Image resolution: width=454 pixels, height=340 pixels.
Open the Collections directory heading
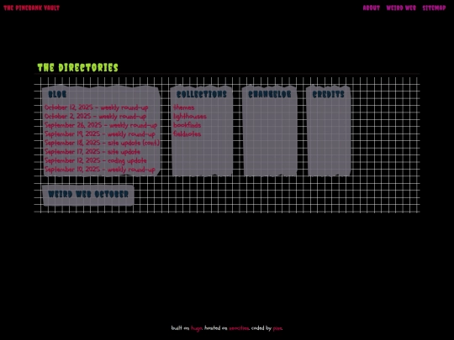pos(202,94)
